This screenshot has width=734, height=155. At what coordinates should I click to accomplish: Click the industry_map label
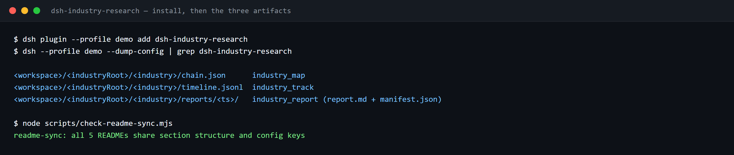click(x=278, y=75)
